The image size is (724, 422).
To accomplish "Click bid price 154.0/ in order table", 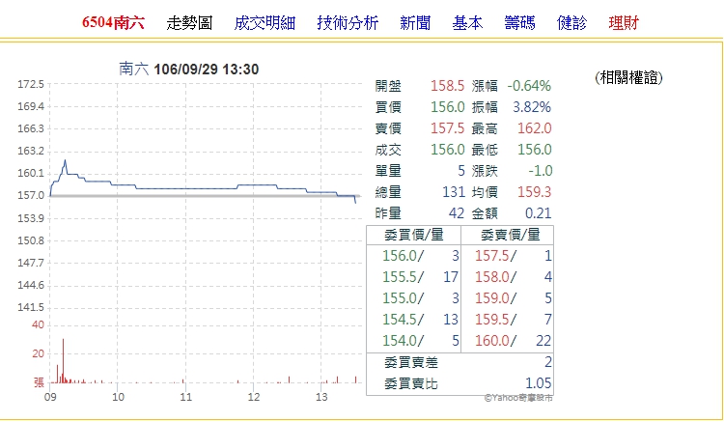I will tap(403, 341).
